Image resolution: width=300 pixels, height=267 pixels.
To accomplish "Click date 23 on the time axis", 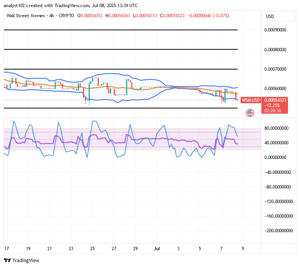I will click(x=71, y=249).
